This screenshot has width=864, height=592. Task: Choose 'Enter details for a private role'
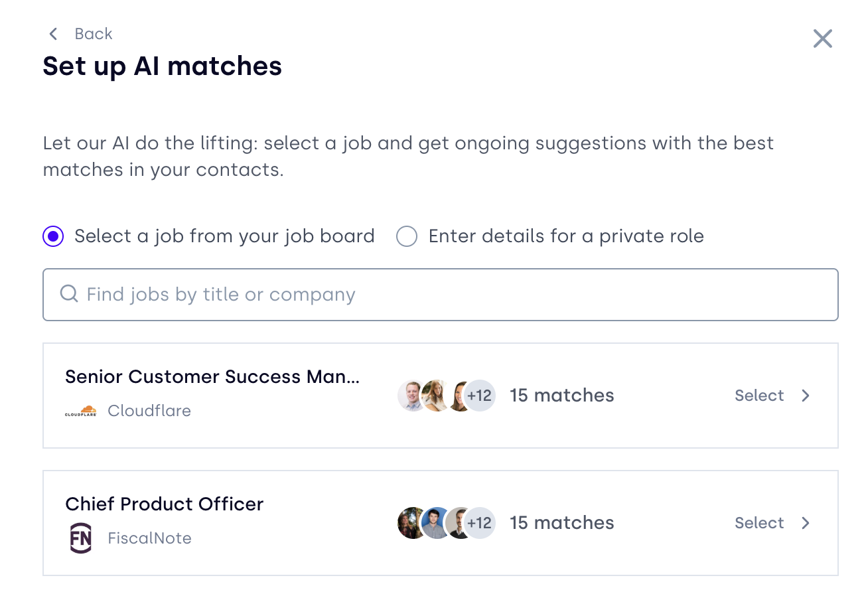click(x=407, y=236)
